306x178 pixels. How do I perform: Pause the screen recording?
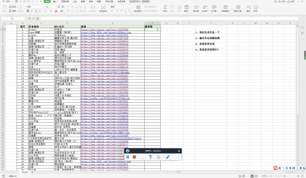pos(128,157)
